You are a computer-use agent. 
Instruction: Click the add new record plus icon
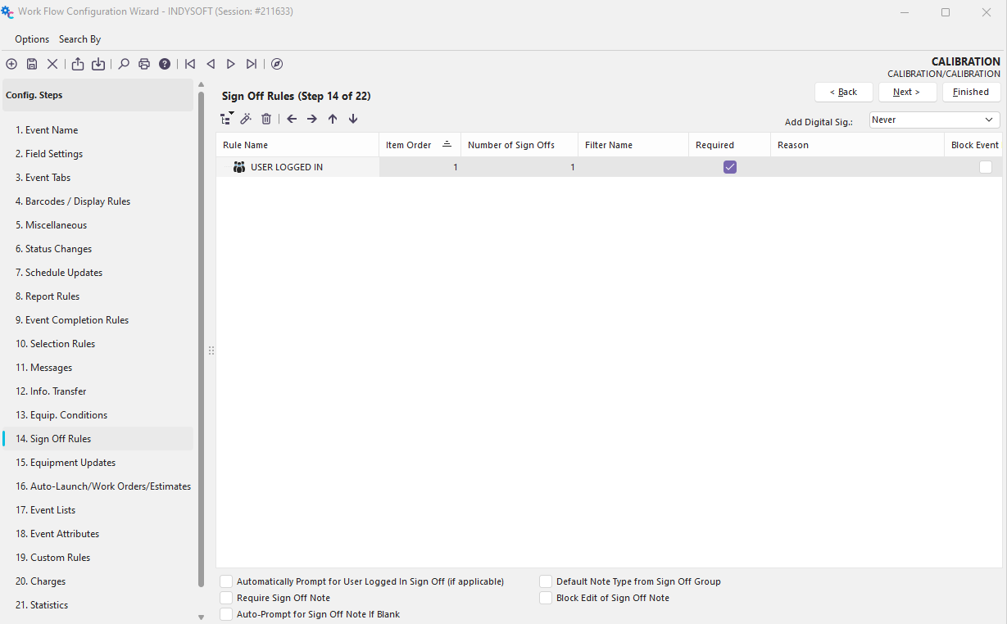[11, 64]
